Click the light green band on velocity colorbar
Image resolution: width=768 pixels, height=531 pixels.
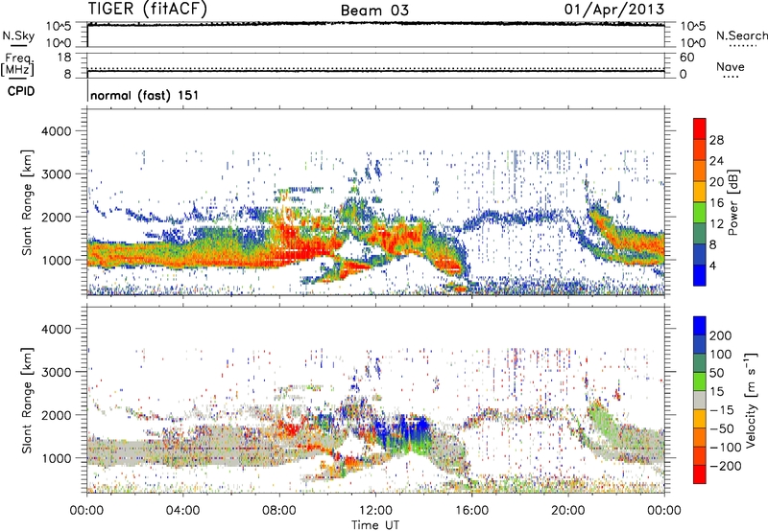(x=700, y=381)
